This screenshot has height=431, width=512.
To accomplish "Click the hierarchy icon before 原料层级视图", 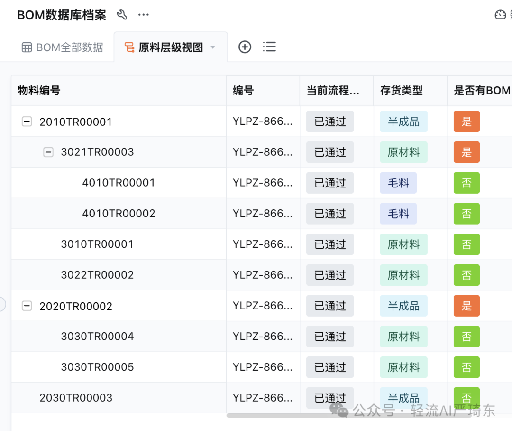I will point(128,47).
